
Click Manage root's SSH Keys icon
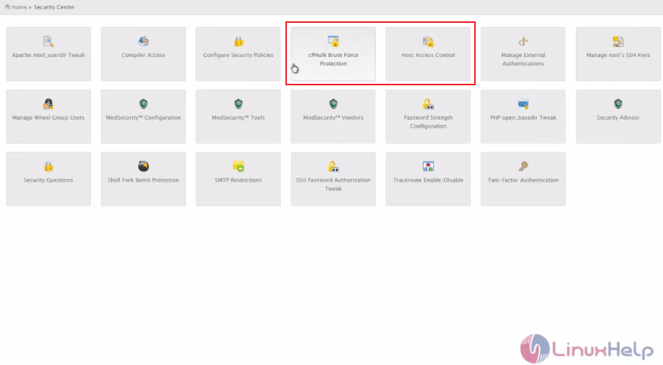[618, 42]
